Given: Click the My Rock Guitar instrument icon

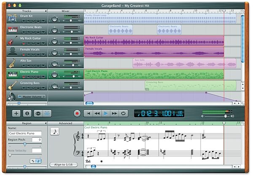Looking at the screenshot, I should point(12,41).
